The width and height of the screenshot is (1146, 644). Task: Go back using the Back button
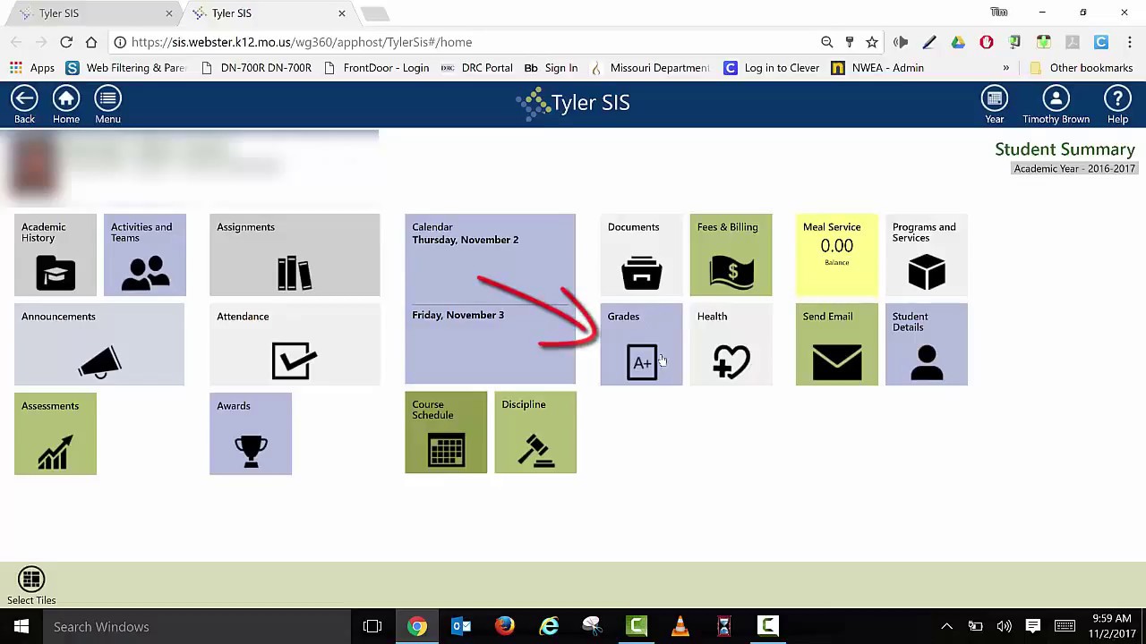coord(24,105)
